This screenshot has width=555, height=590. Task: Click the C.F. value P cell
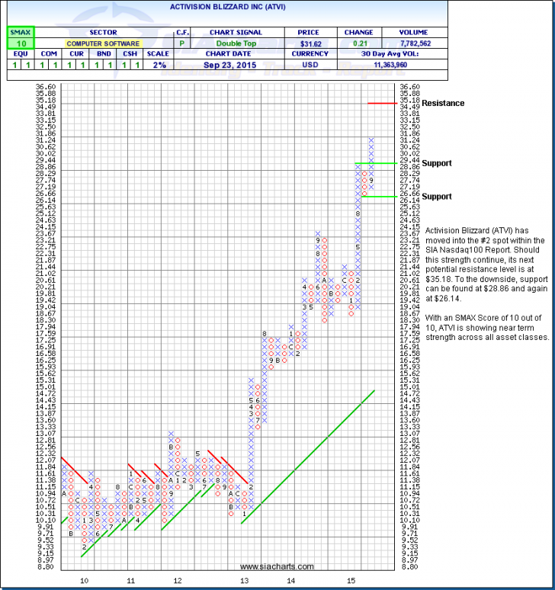[181, 44]
